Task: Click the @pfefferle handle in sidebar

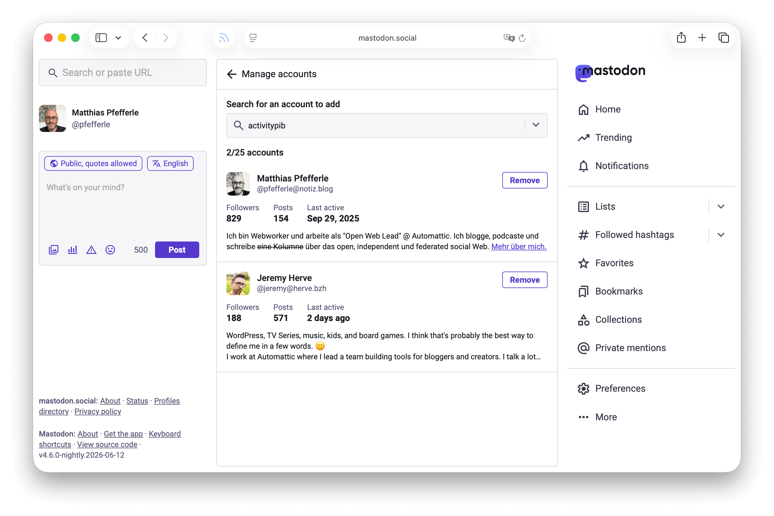Action: pos(91,124)
